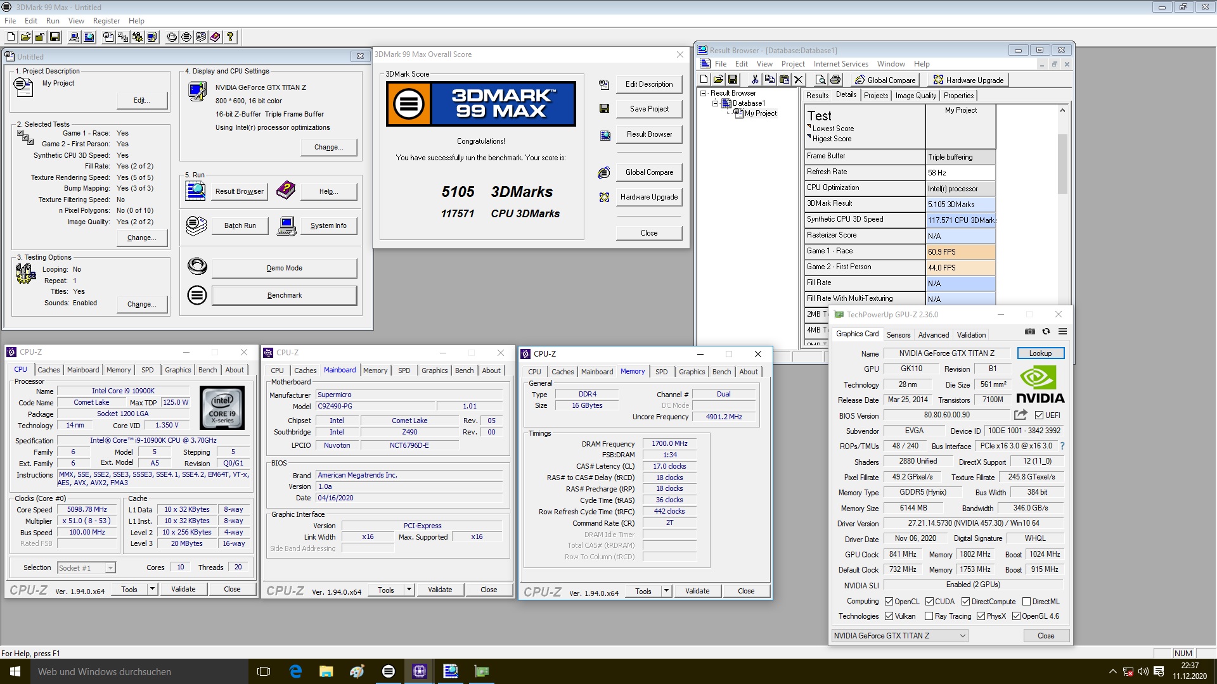Click Benchmark striped-circle icon in 3DMark toolbar

coord(186,37)
